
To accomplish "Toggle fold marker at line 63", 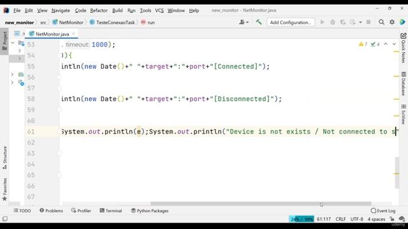I will pyautogui.click(x=59, y=153).
